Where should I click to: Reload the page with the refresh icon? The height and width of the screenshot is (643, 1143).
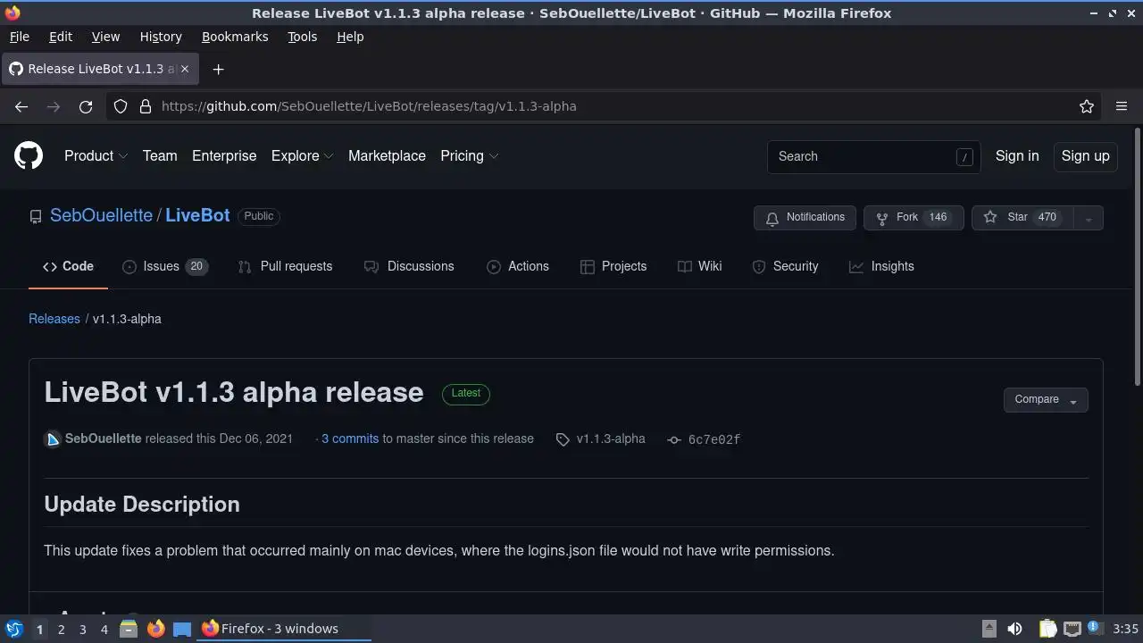(x=86, y=106)
